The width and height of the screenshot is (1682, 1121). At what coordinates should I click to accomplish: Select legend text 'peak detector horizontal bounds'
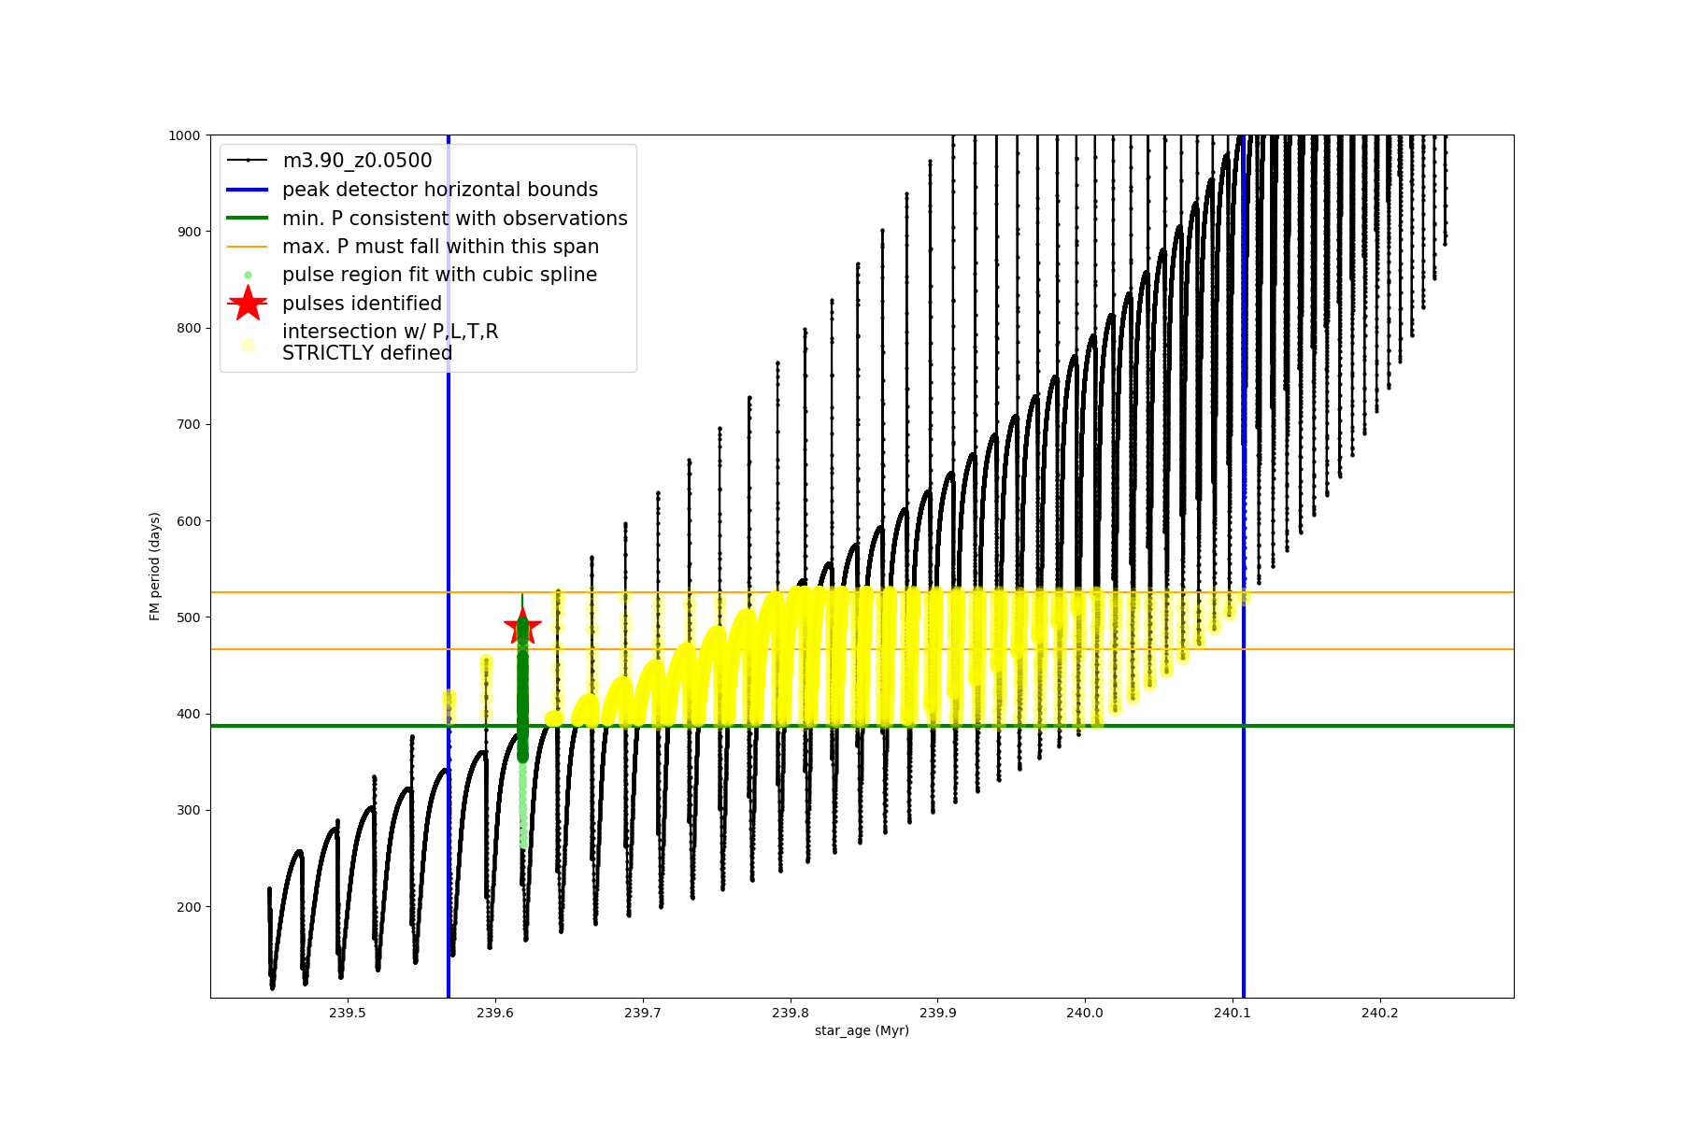click(x=440, y=190)
